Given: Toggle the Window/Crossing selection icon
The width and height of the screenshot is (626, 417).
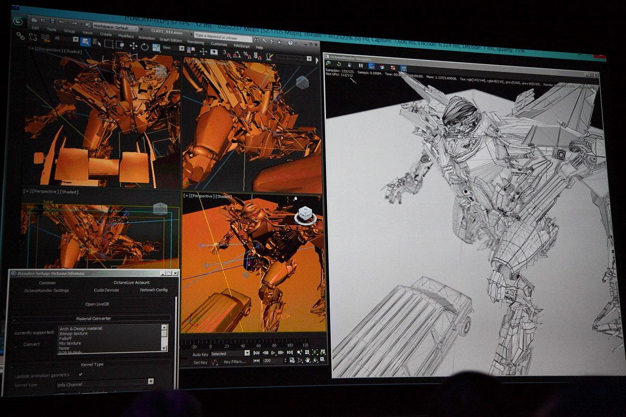Looking at the screenshot, I should 119,45.
